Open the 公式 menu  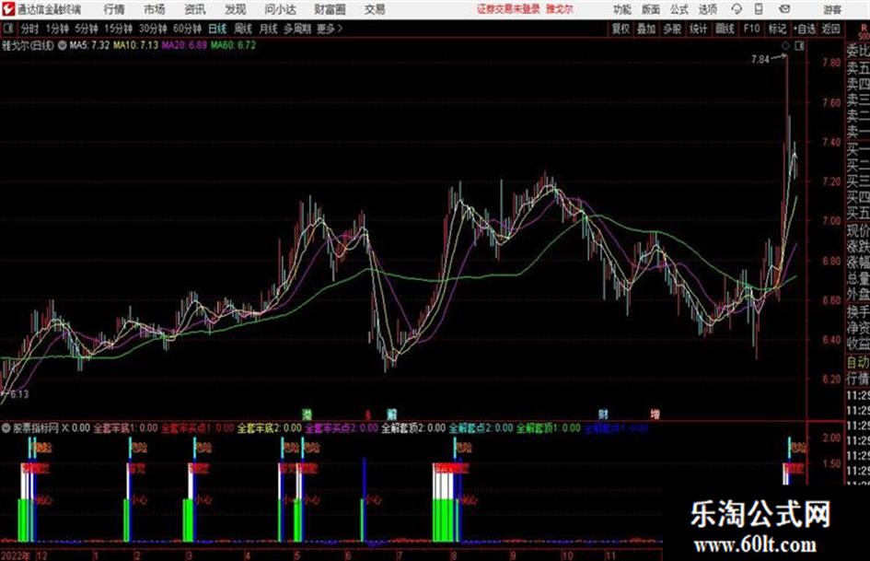click(x=679, y=9)
